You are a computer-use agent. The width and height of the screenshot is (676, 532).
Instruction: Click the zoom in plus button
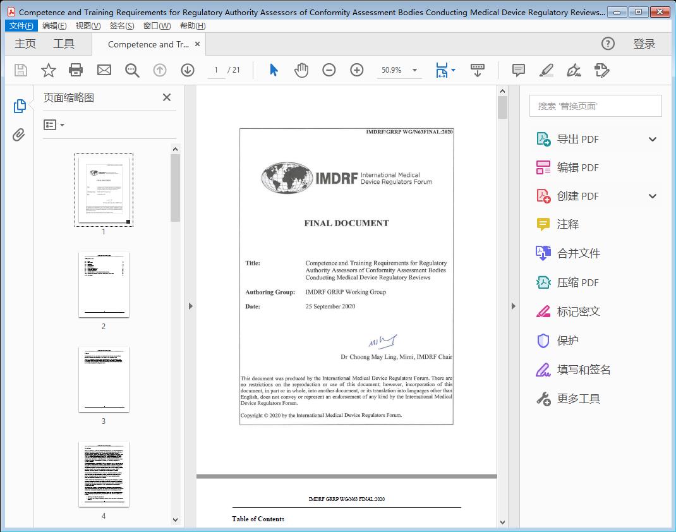click(x=357, y=70)
